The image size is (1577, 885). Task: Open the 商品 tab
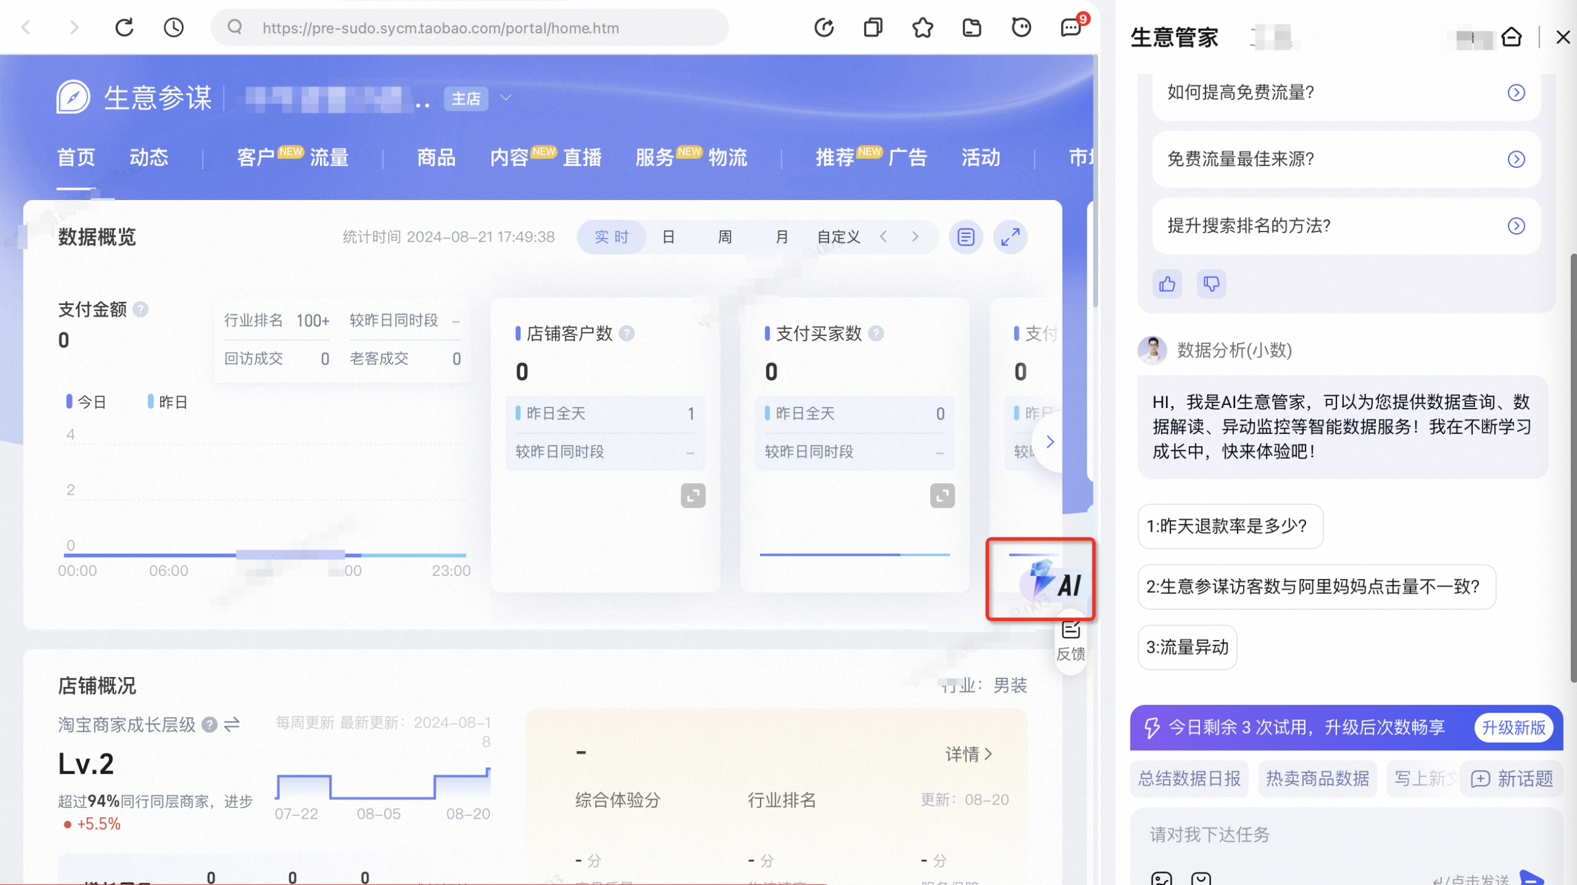point(436,158)
